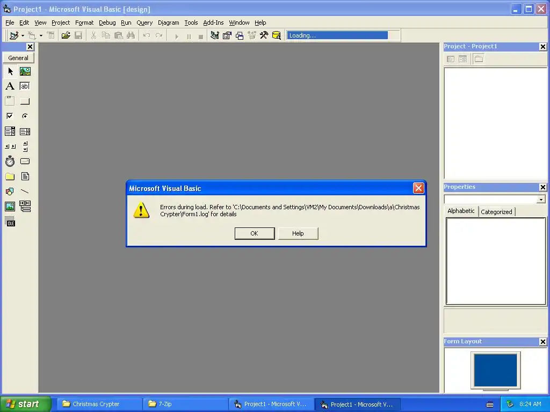Screen dimensions: 550x412
Task: Open the Properties object dropdown list
Action: click(541, 200)
